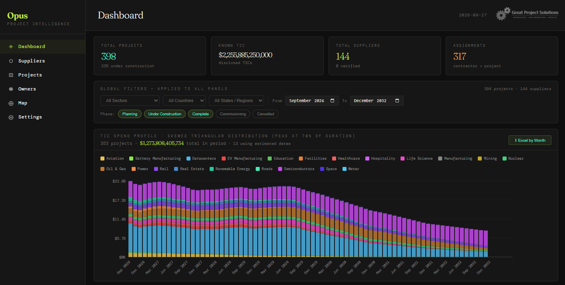The width and height of the screenshot is (565, 285).
Task: Open the Settings page
Action: tap(42, 117)
